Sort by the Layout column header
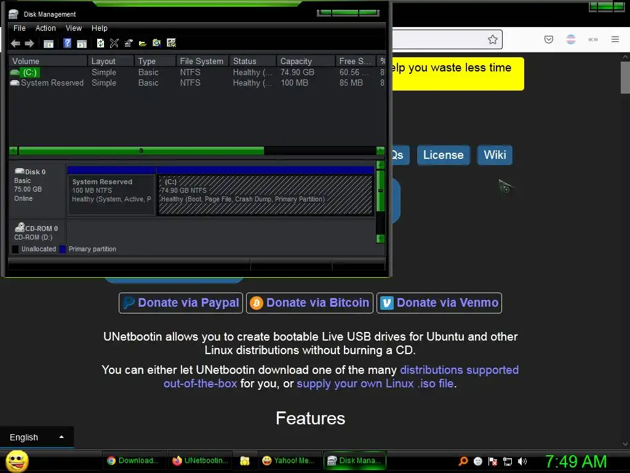Viewport: 630px width, 473px height. [111, 61]
